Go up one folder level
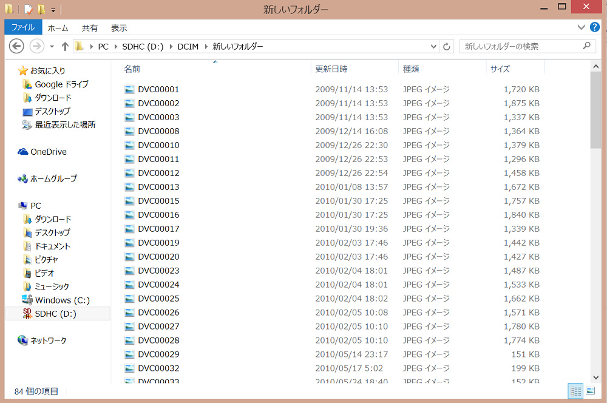 click(65, 47)
